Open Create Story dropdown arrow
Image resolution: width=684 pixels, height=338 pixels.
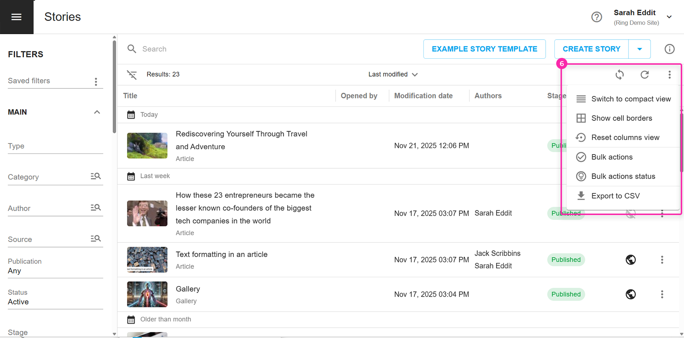(x=639, y=49)
